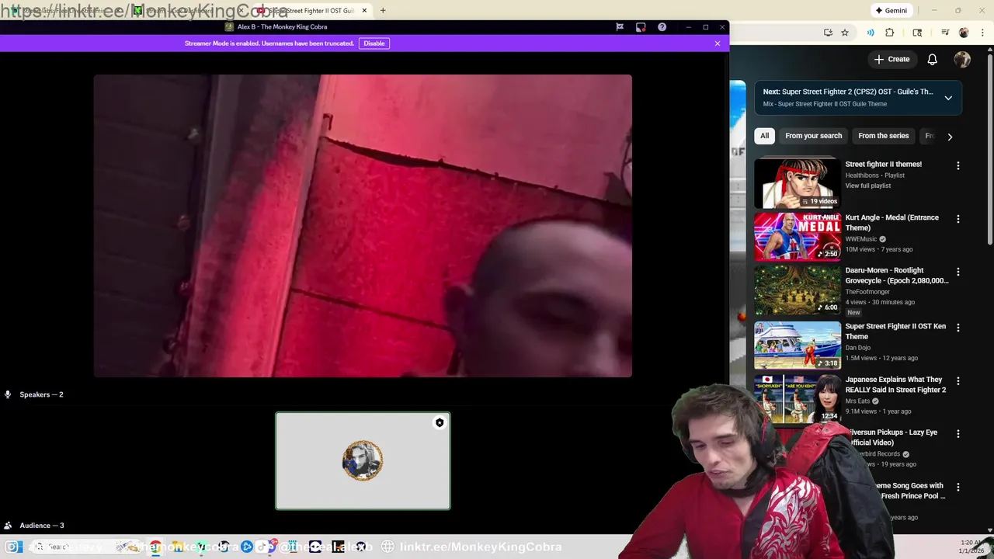Select the speaker avatar in the stage tile

(x=363, y=460)
